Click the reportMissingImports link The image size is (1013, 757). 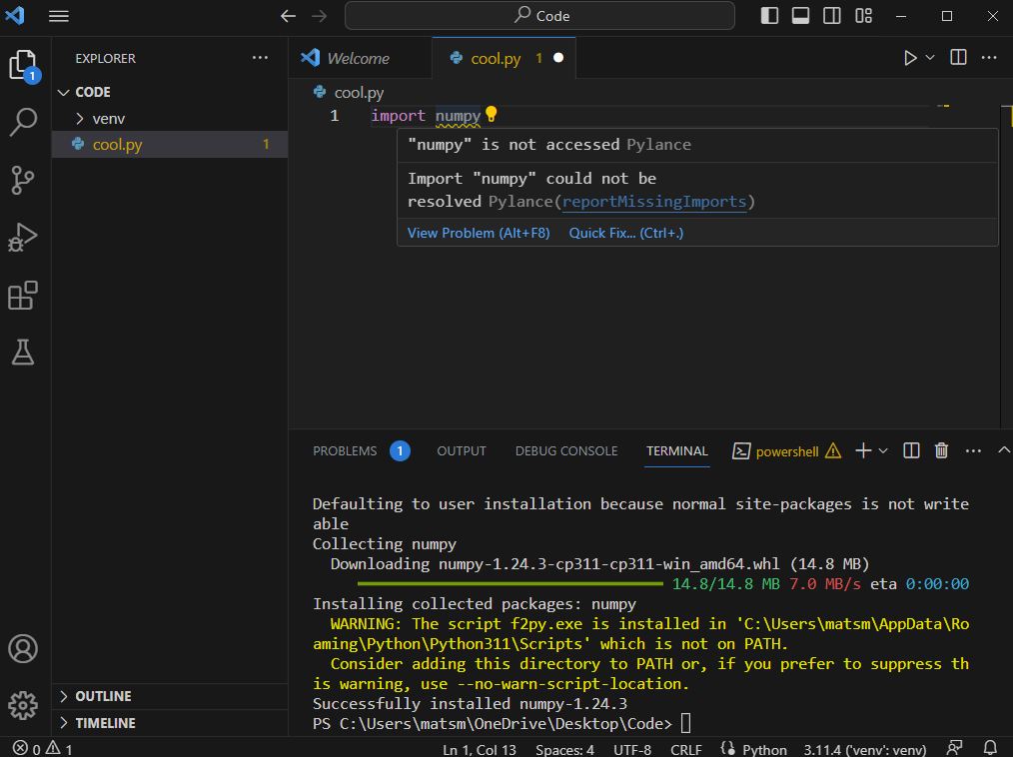654,202
